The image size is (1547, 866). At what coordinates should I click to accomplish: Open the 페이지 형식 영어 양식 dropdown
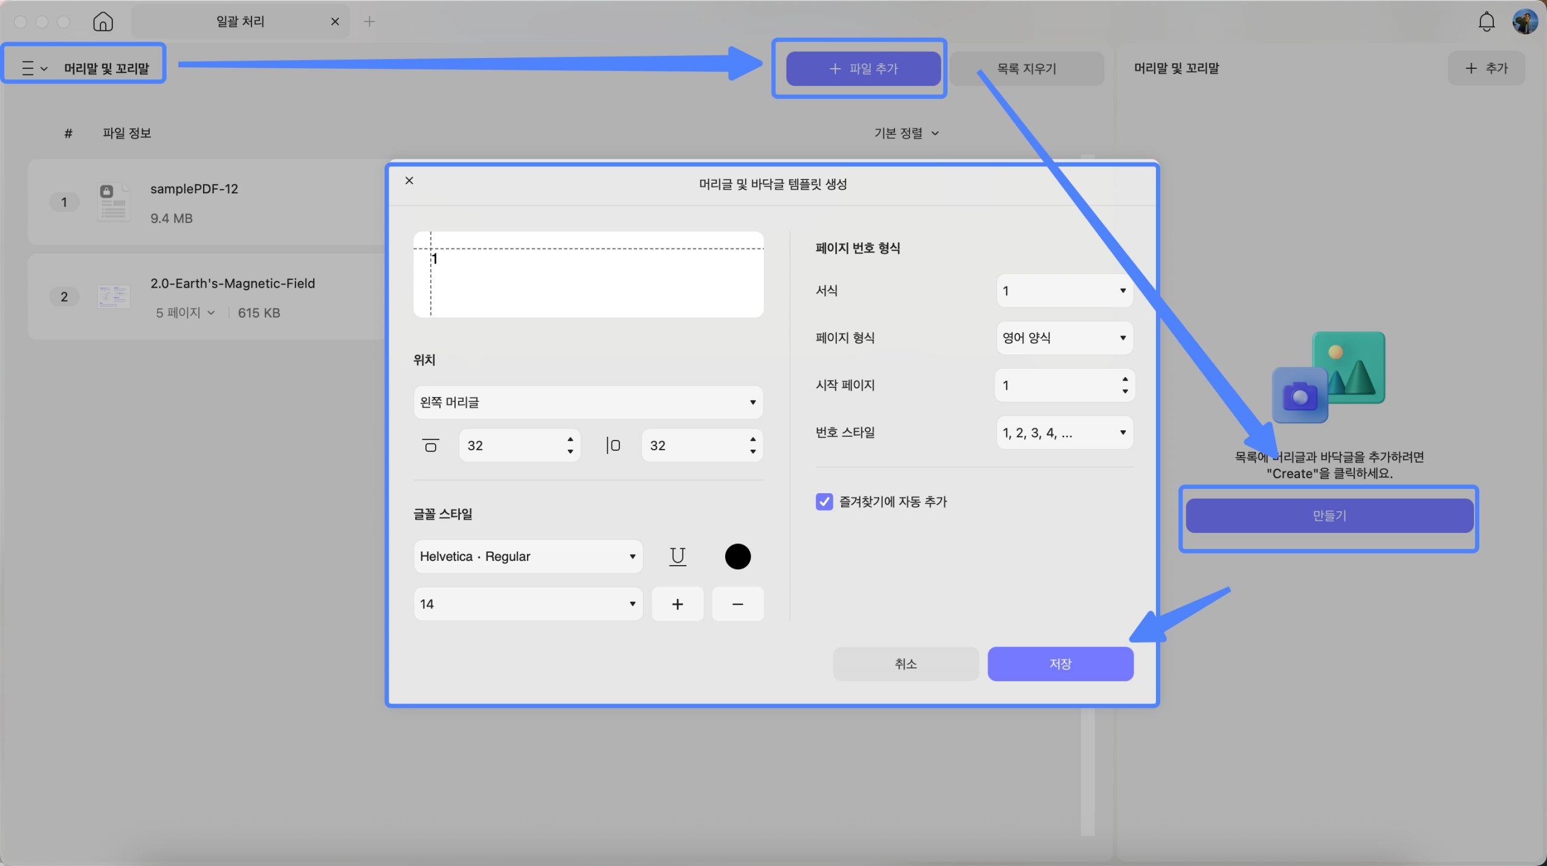coord(1064,338)
